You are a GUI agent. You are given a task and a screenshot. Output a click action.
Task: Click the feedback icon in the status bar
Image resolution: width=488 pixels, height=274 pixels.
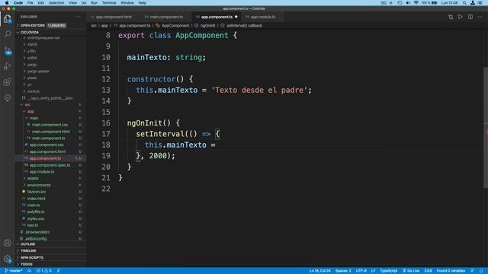(x=472, y=271)
